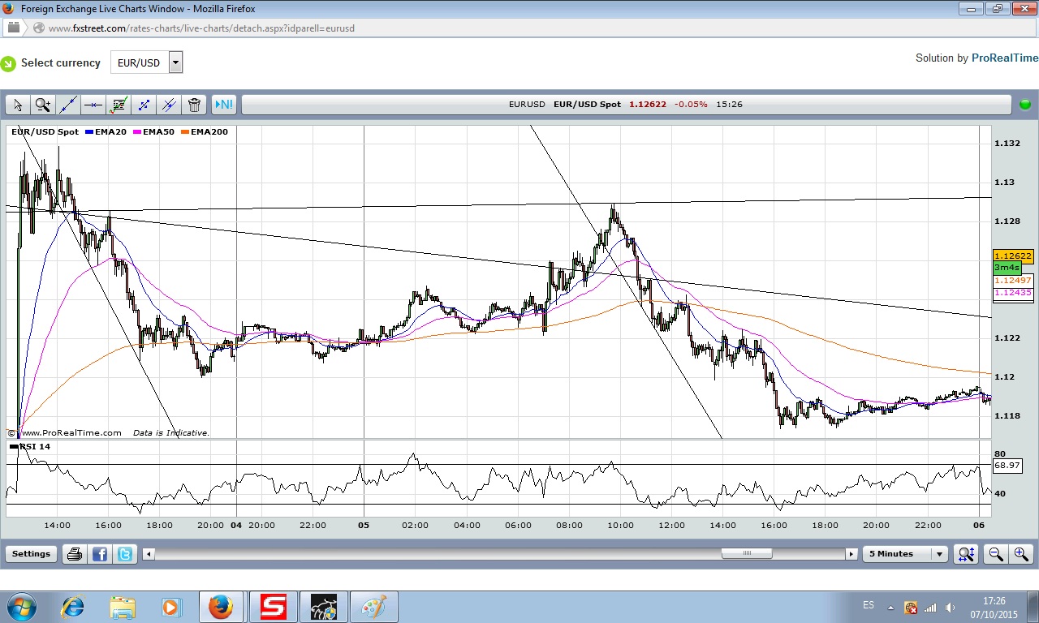Zoom out the chart view
Viewport: 1039px width, 623px height.
click(995, 554)
